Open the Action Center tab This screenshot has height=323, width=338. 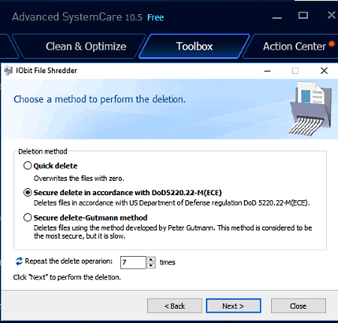point(294,47)
